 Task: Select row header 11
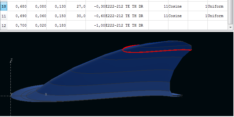click(x=3, y=16)
